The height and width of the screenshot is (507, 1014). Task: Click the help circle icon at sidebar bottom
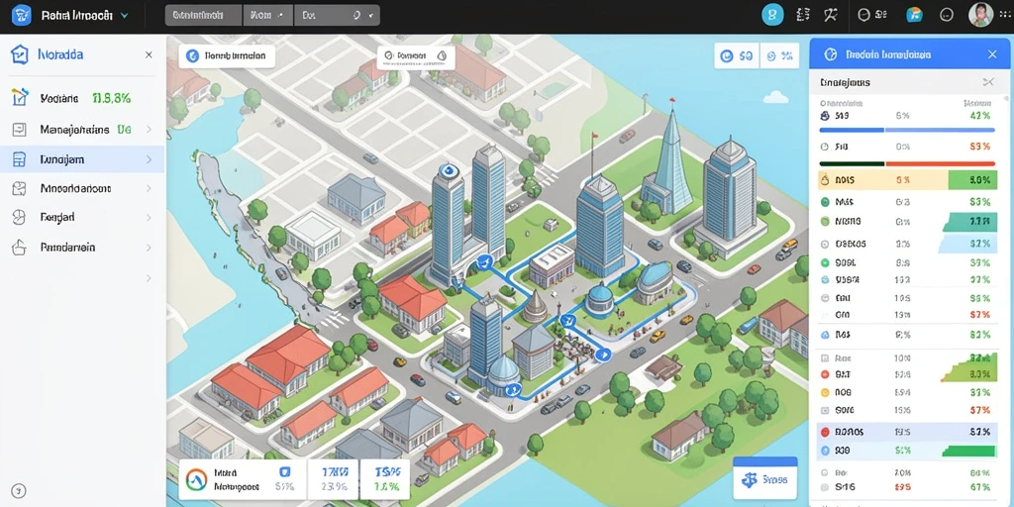[19, 490]
